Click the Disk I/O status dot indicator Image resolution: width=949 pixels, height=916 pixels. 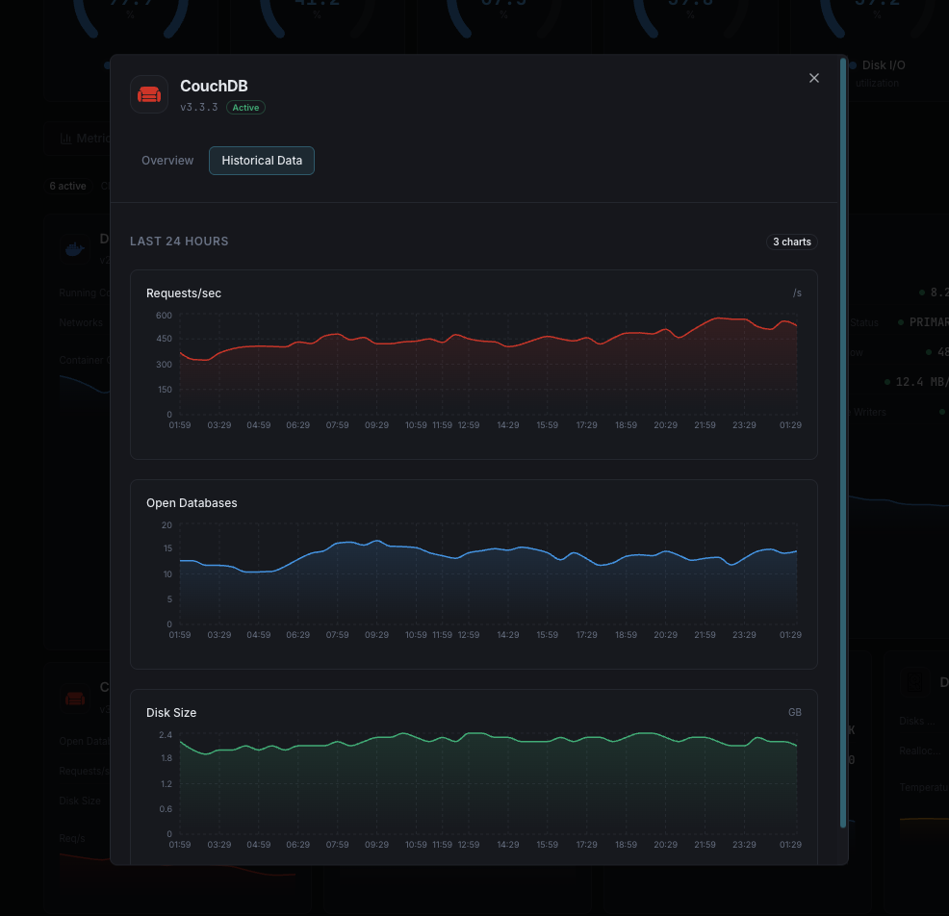click(x=851, y=65)
